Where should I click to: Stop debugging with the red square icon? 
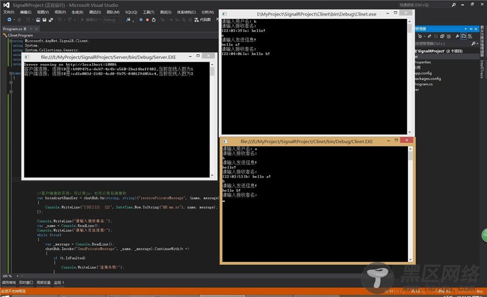click(x=147, y=19)
